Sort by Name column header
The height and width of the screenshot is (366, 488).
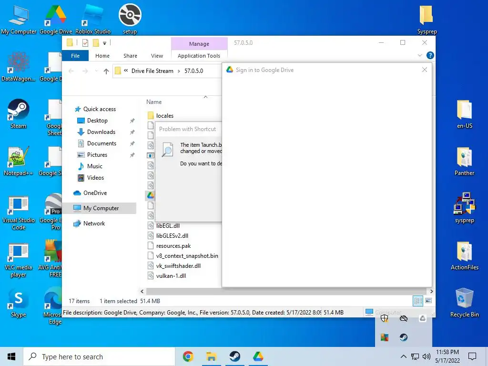(x=154, y=102)
